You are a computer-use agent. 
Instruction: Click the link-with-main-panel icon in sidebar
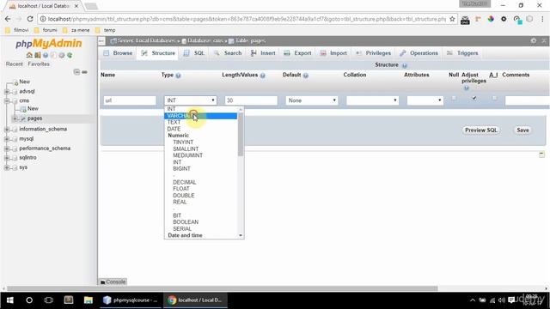tap(84, 72)
